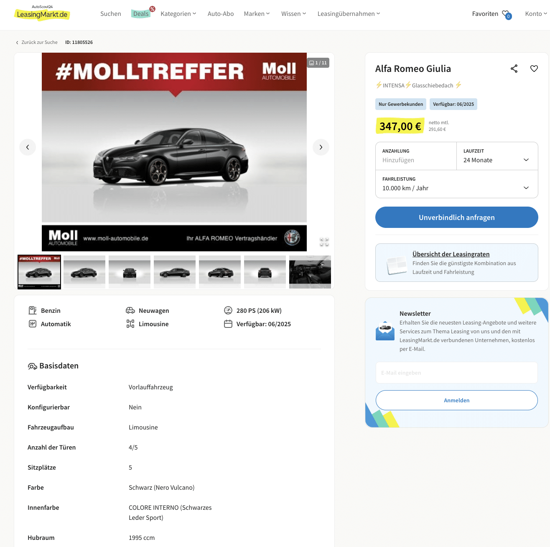The width and height of the screenshot is (550, 547).
Task: Expand the Kategorien menu
Action: (178, 14)
